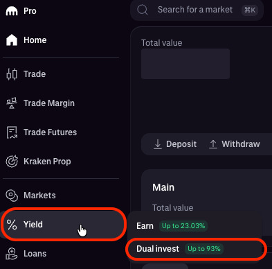The width and height of the screenshot is (272, 269).
Task: Click the Loans hand-coin icon
Action: [x=12, y=254]
